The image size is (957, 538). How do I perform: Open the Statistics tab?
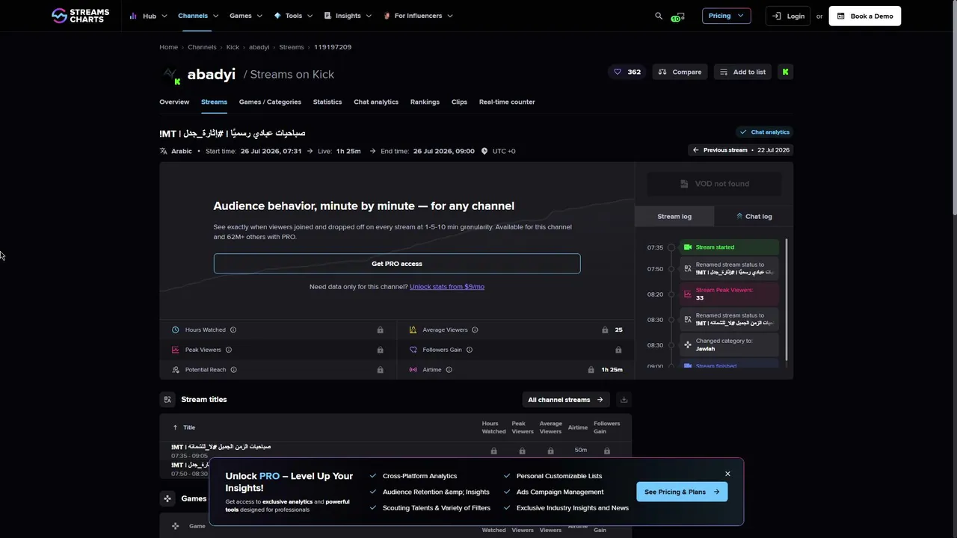[327, 102]
